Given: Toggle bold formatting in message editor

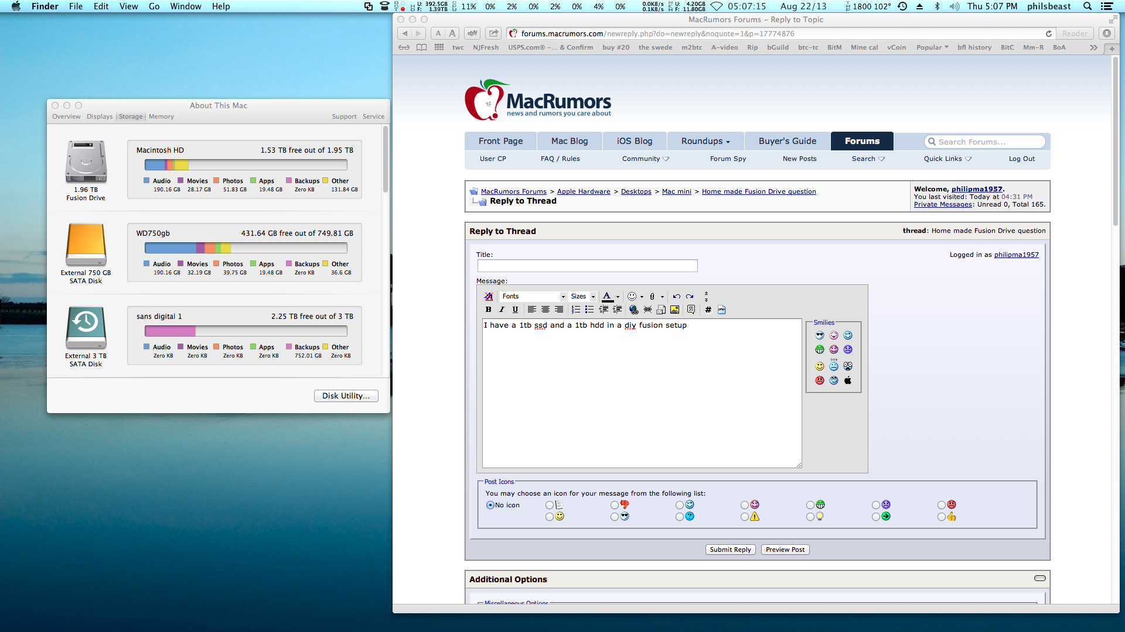Looking at the screenshot, I should 488,310.
